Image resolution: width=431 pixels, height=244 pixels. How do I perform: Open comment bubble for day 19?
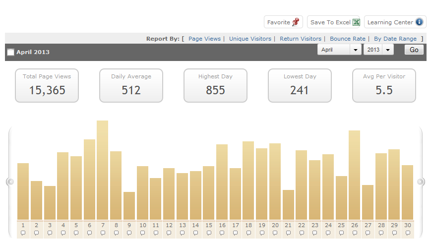262,233
